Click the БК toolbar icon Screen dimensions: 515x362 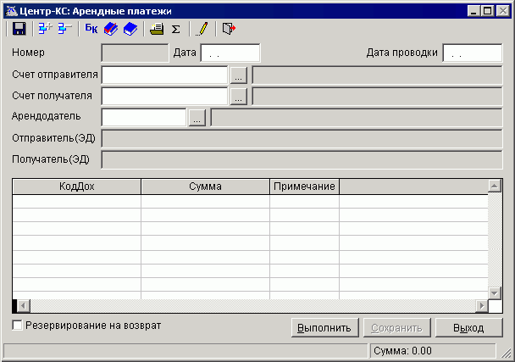click(x=91, y=29)
